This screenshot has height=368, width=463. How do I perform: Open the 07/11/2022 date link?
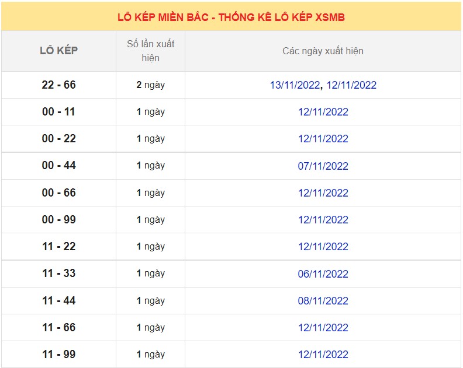click(323, 166)
